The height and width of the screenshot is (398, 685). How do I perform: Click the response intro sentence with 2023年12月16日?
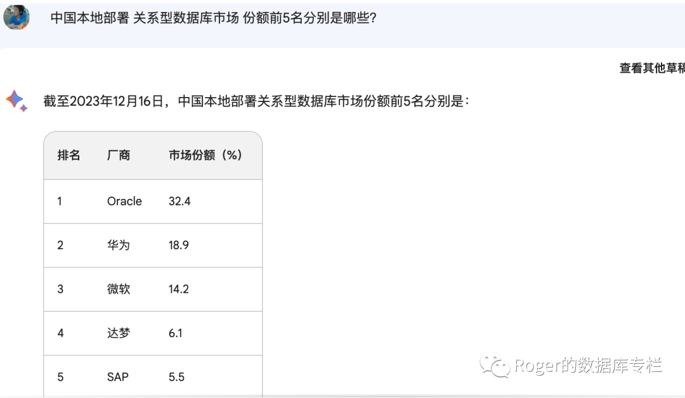click(256, 101)
